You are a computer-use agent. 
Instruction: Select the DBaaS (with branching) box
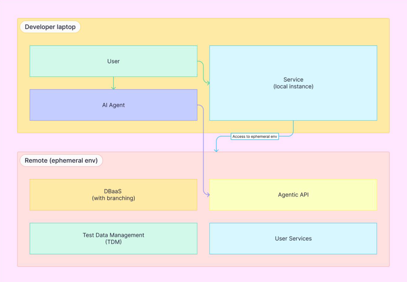113,195
